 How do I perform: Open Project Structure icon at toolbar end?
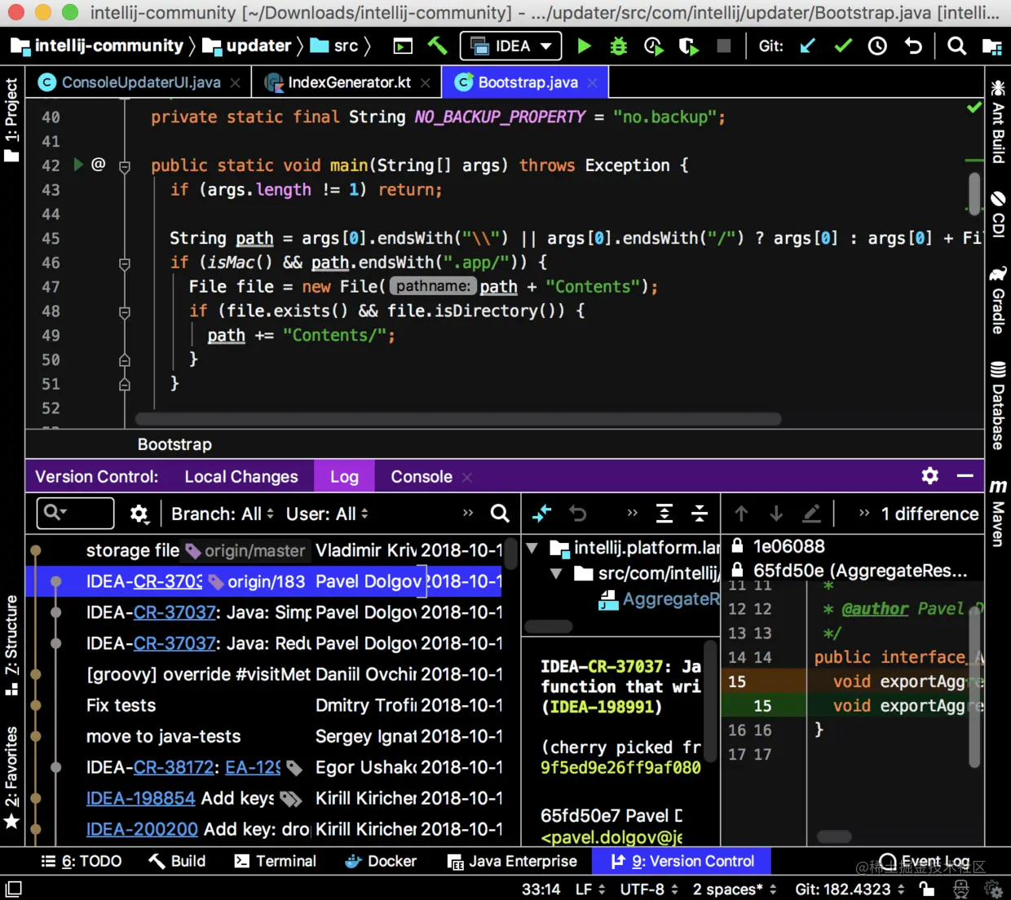tap(991, 46)
